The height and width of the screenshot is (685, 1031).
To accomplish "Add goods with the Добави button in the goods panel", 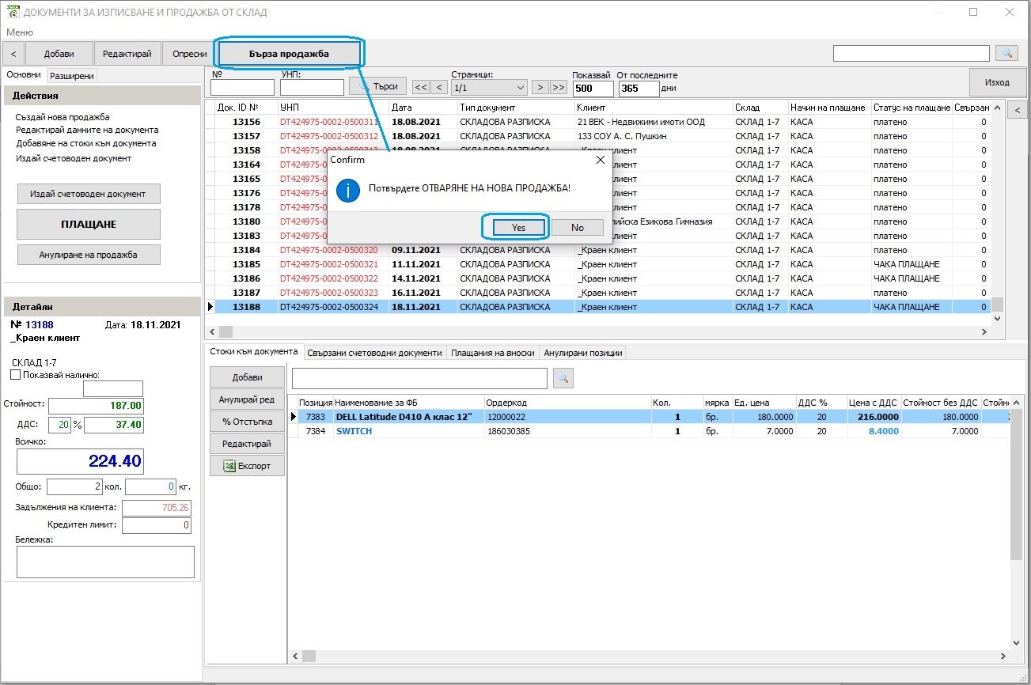I will point(247,377).
